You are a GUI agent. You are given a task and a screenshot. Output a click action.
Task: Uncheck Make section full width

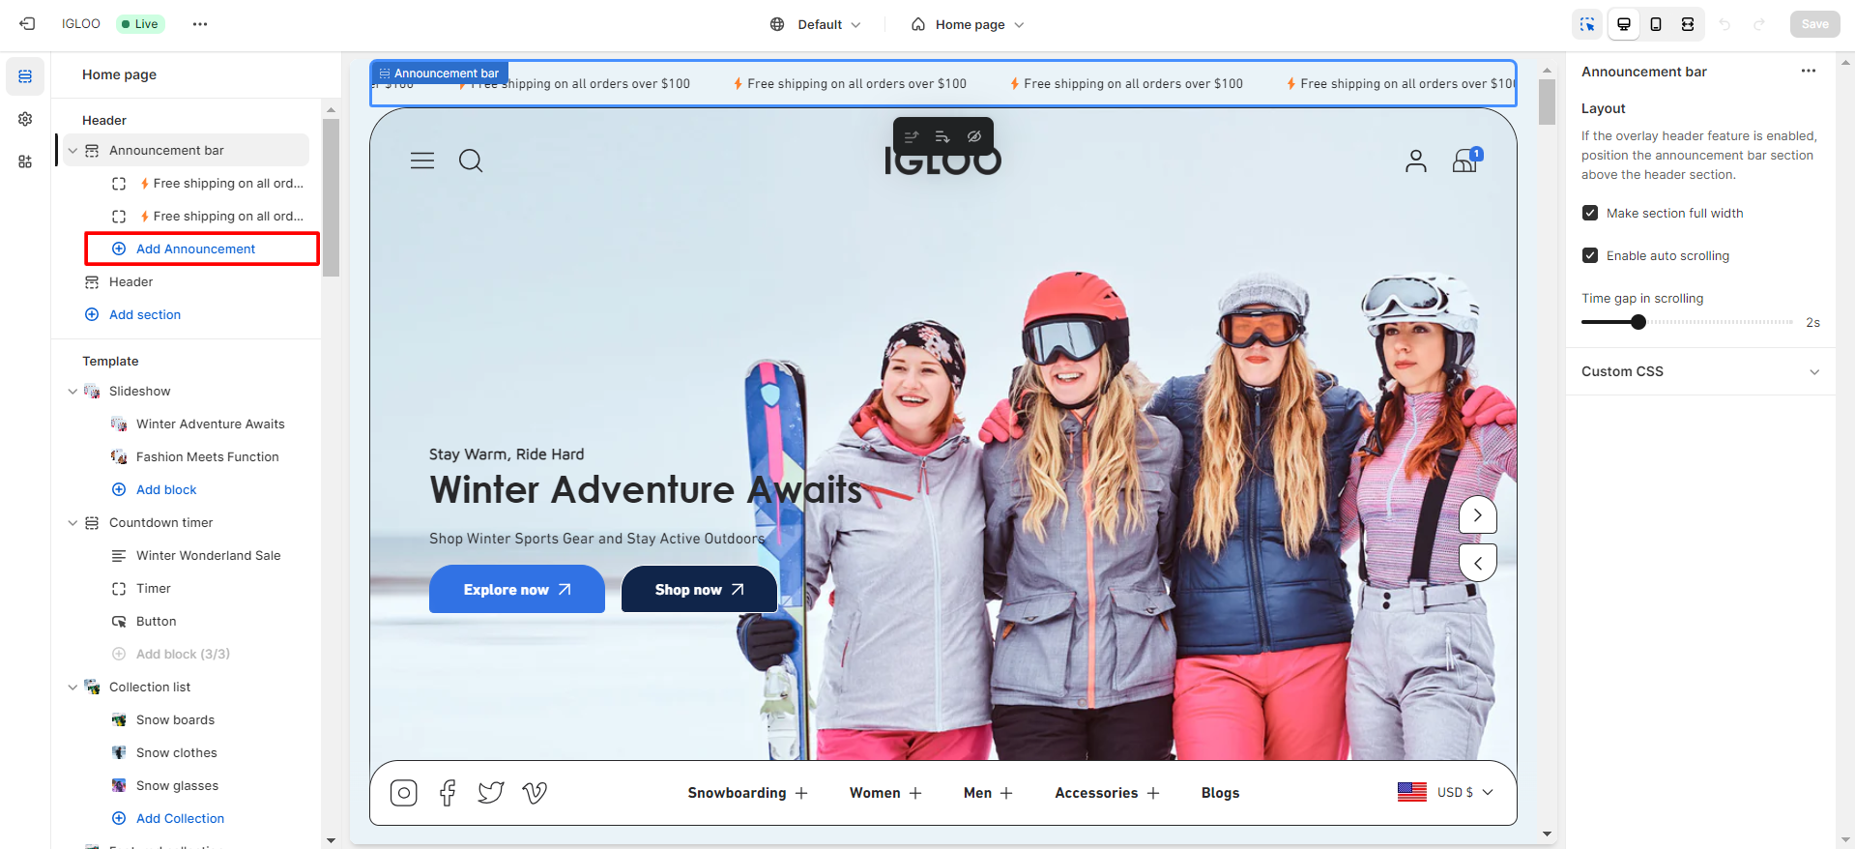coord(1590,213)
